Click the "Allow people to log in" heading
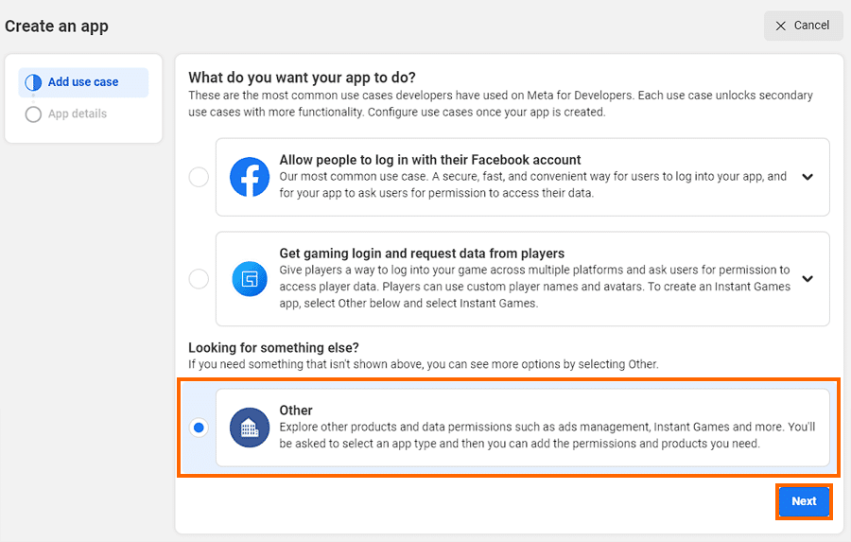 [x=430, y=160]
